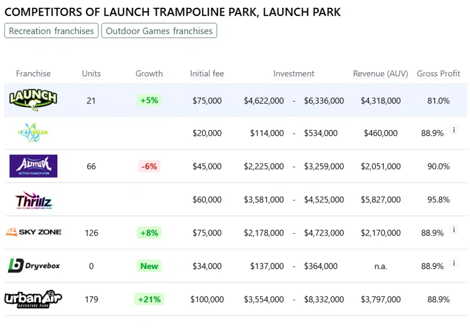Click the New growth badge for Dryvebox
The height and width of the screenshot is (333, 470).
pyautogui.click(x=149, y=266)
